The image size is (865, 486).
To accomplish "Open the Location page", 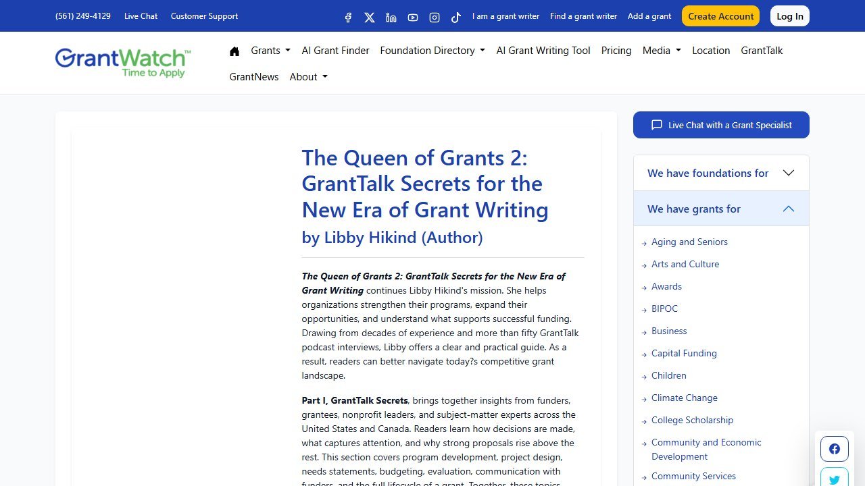I will (711, 51).
